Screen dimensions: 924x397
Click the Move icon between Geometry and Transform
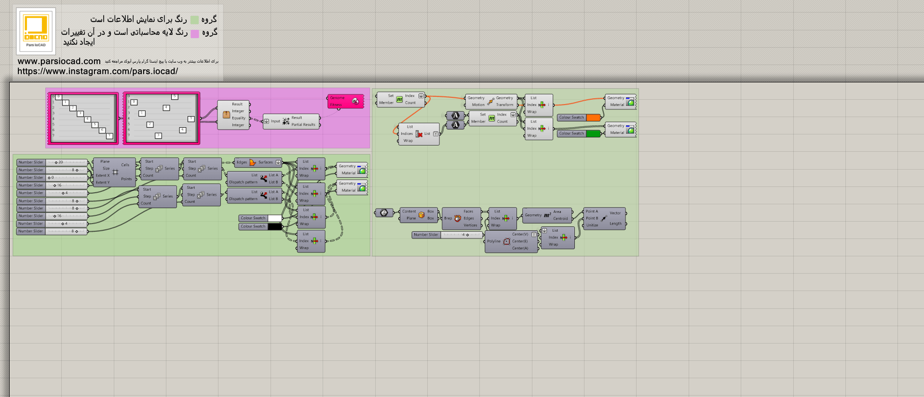point(490,102)
